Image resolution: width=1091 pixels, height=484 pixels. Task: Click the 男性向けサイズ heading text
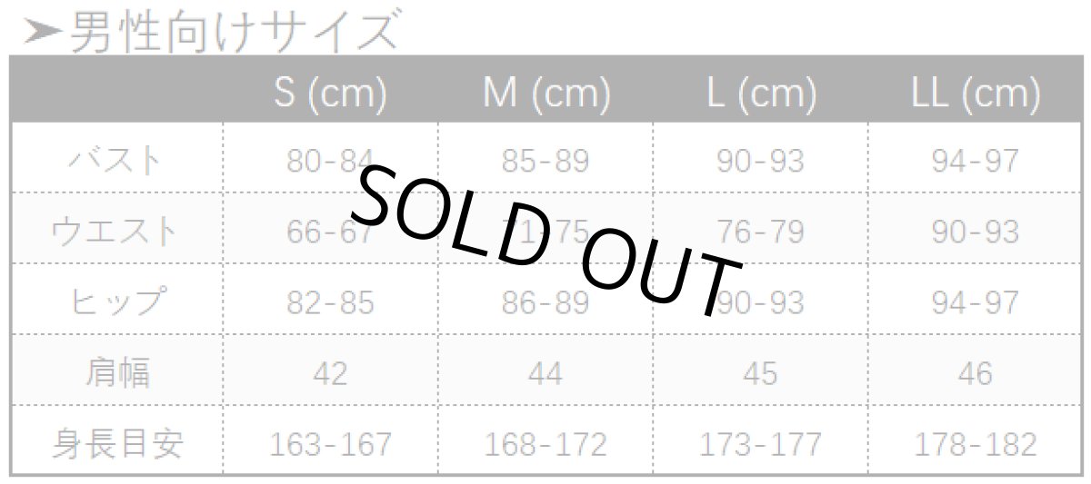click(235, 33)
